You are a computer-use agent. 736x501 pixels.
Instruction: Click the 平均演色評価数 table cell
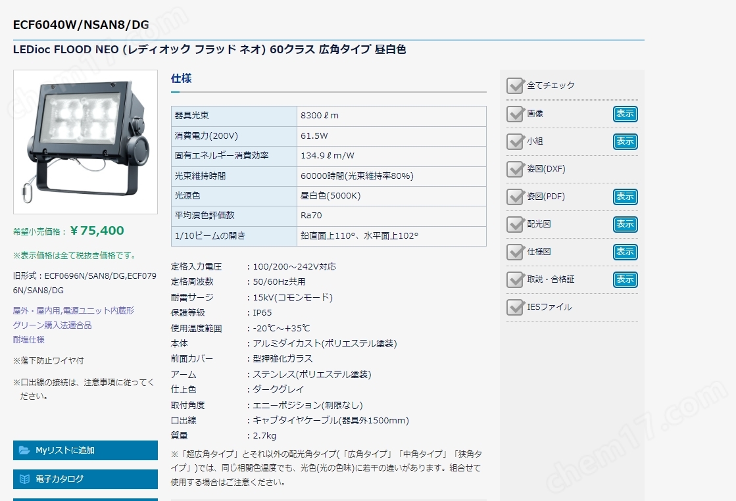click(x=234, y=216)
